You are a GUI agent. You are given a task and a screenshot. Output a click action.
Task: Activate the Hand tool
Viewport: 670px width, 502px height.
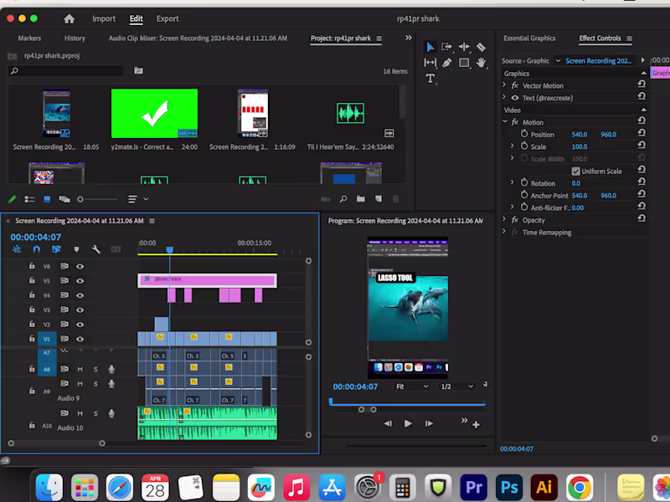pyautogui.click(x=482, y=62)
